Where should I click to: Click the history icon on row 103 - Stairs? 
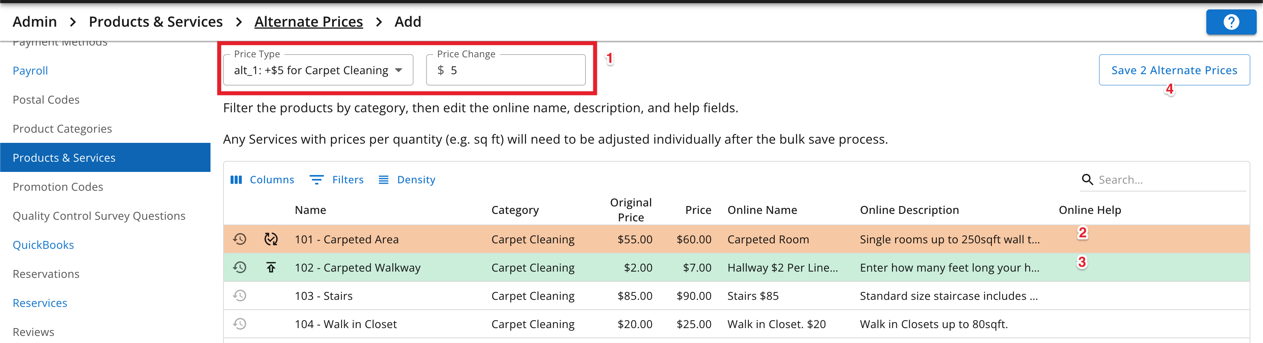pos(239,296)
